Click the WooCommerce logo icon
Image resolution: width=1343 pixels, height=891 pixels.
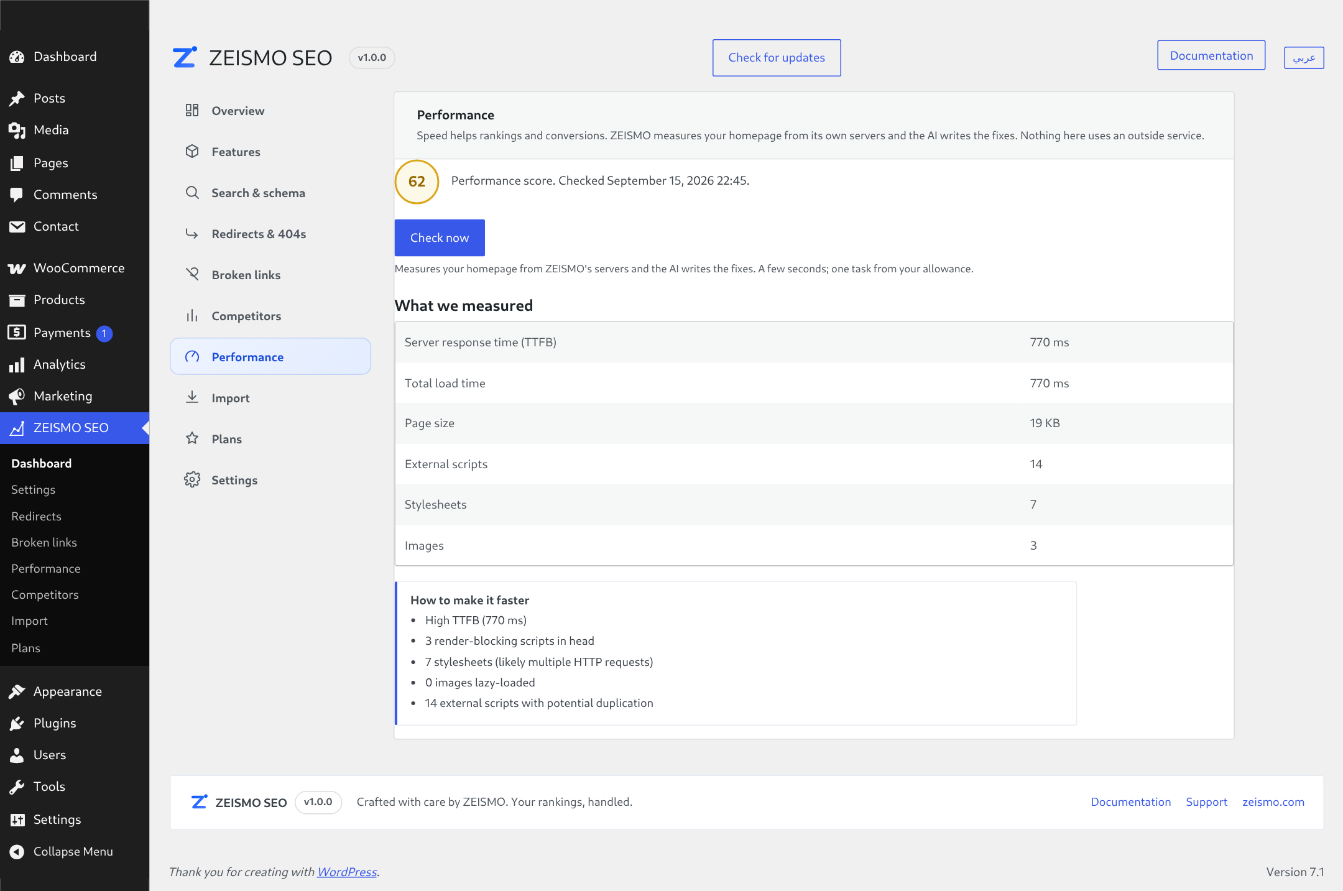[17, 268]
